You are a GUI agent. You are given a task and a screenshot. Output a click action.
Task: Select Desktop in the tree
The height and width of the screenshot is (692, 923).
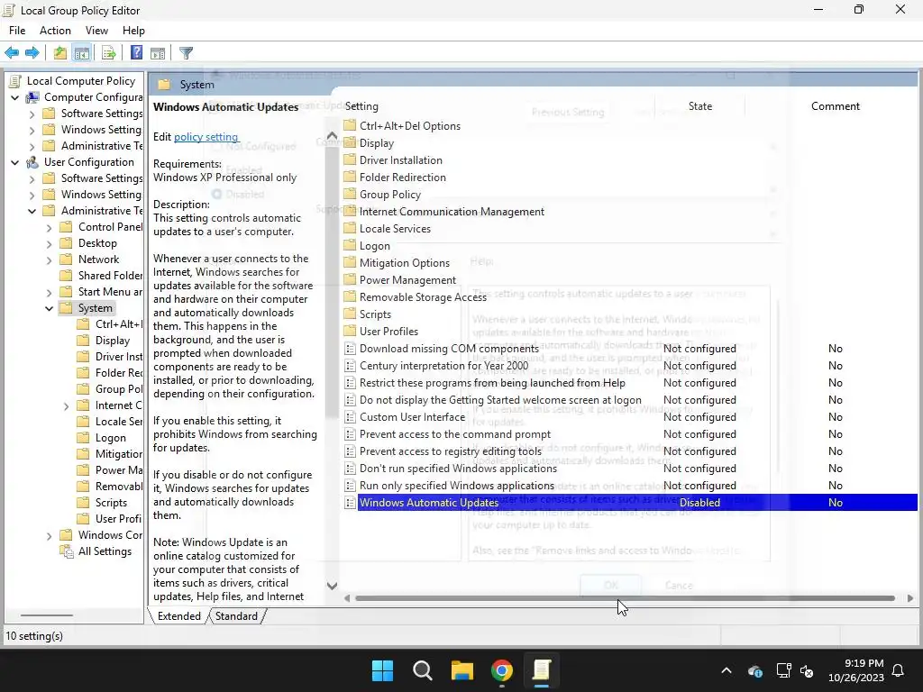tap(97, 243)
